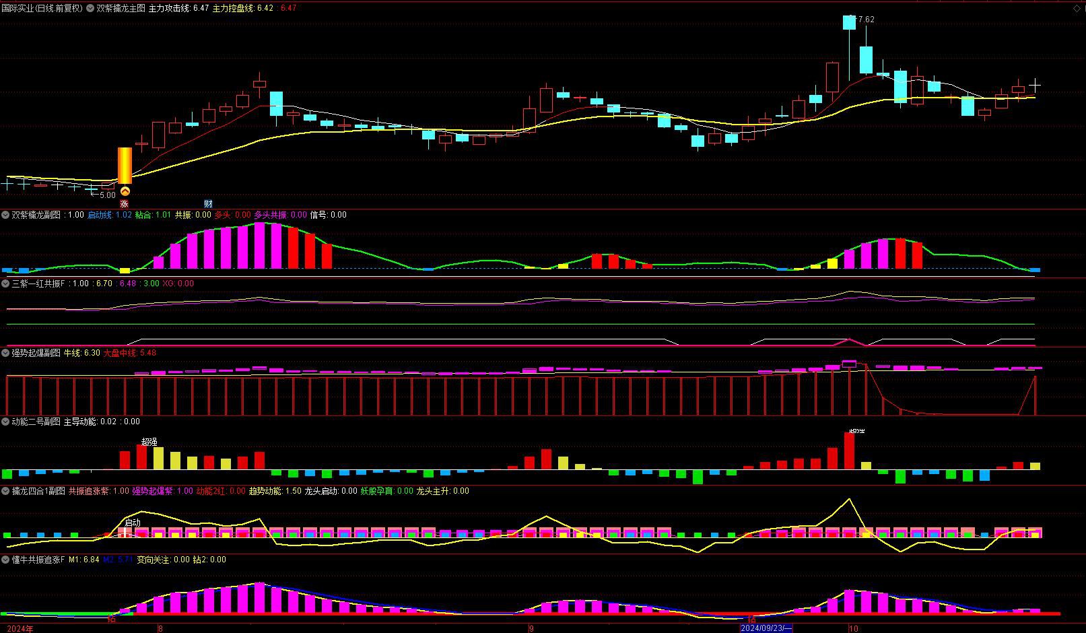1086x633 pixels.
Task: Open the 双紫擒龙主图 indicator dropdown
Action: click(90, 8)
